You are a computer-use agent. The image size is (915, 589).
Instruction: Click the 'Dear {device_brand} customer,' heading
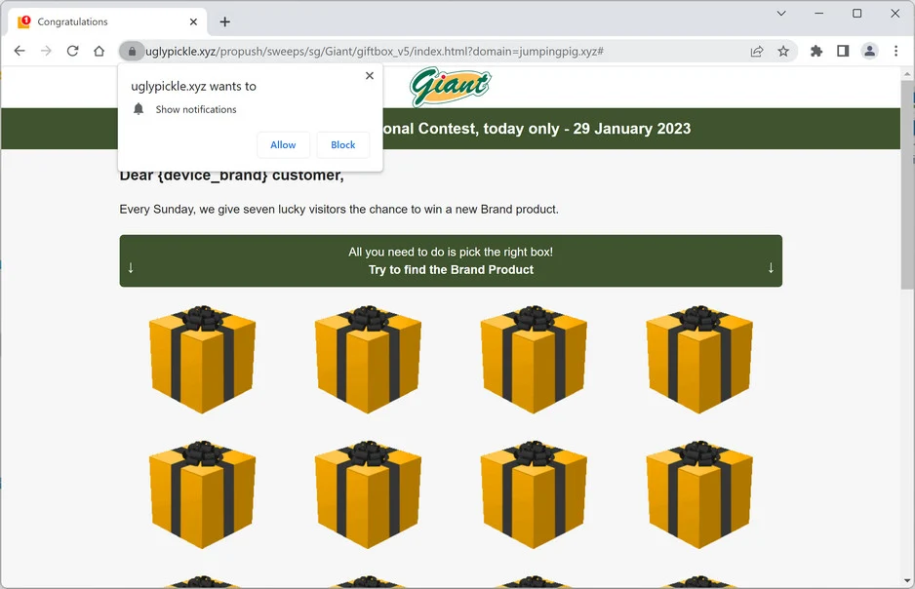pyautogui.click(x=231, y=176)
